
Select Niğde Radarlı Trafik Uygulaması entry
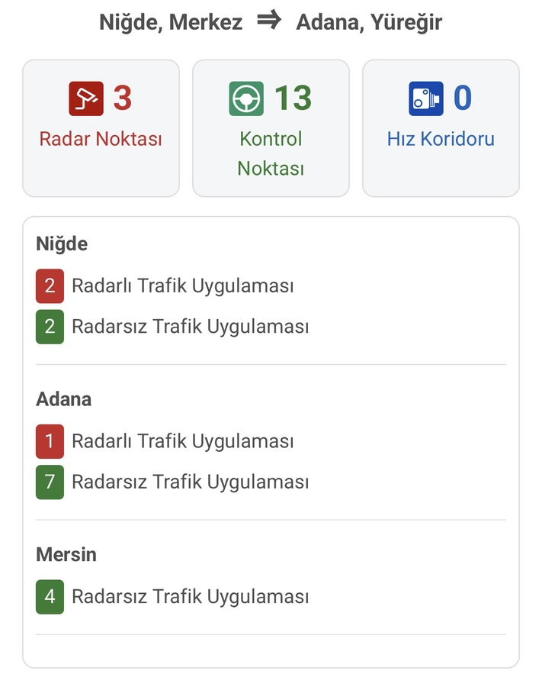coord(183,286)
